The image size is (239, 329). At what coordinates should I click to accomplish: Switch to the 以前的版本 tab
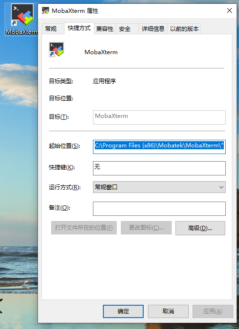click(184, 29)
